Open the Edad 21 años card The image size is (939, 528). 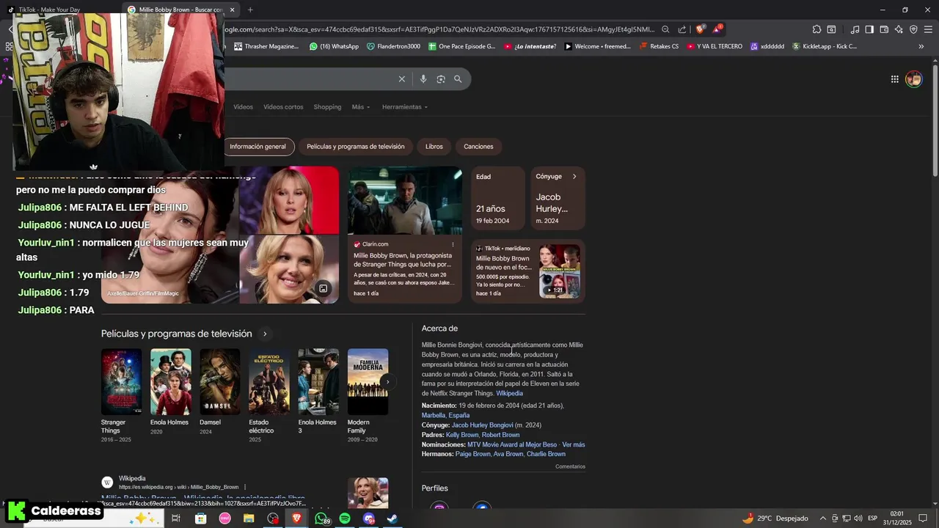click(x=498, y=198)
